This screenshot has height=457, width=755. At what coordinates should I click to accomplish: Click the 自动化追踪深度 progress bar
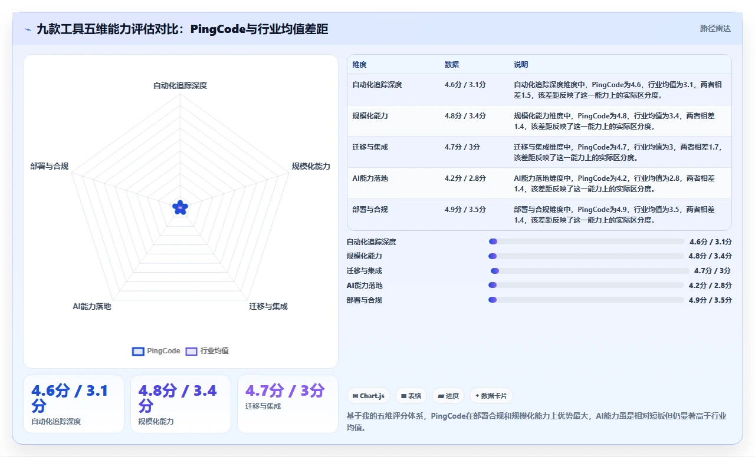click(586, 241)
